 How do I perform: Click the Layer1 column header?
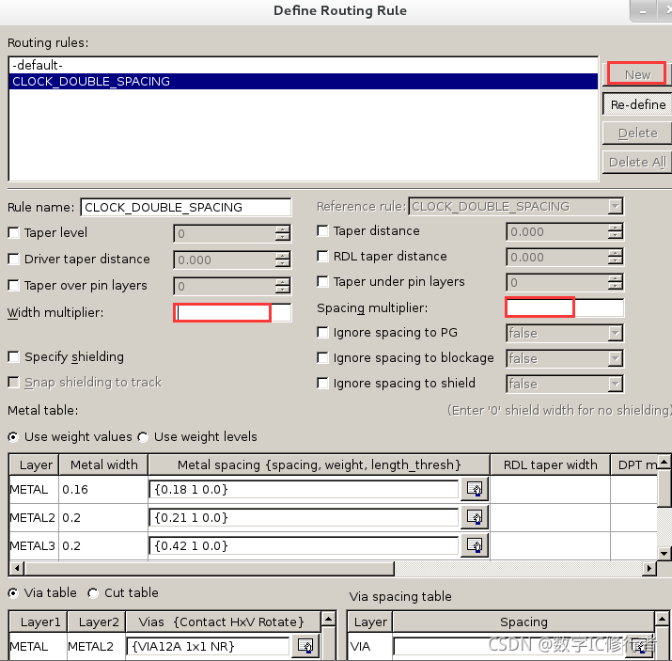(39, 622)
